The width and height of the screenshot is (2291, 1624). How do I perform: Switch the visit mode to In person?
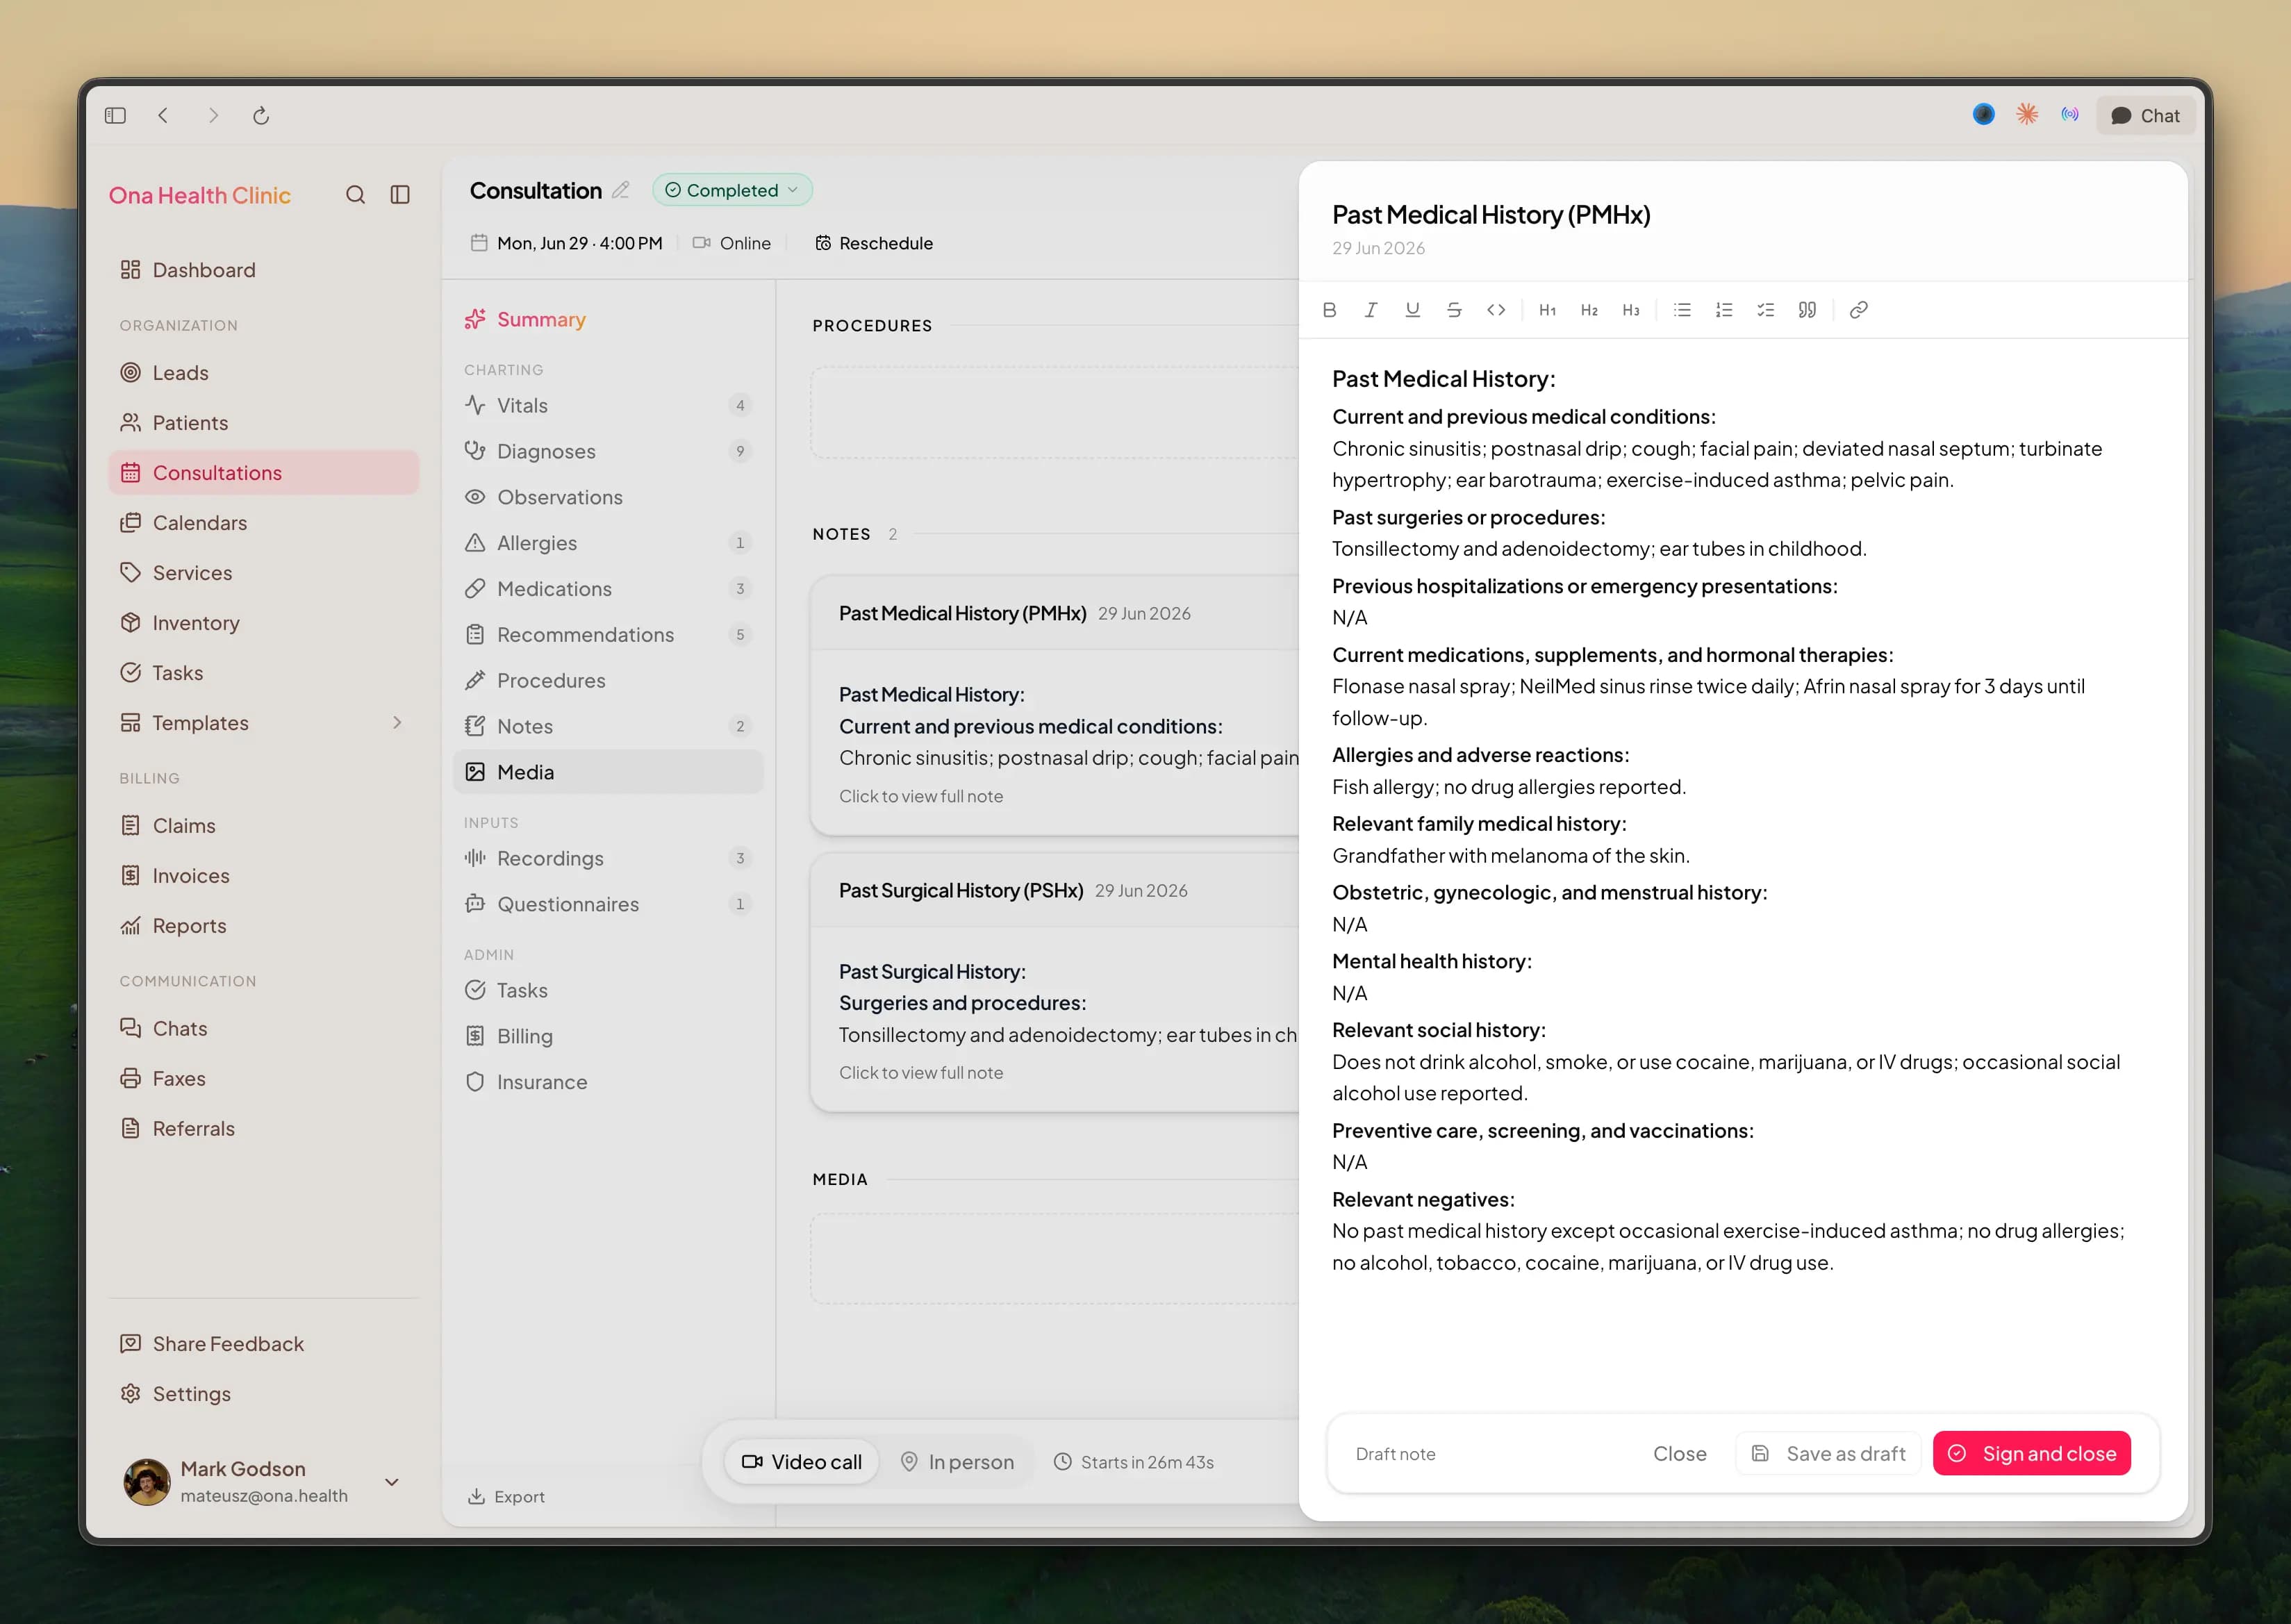957,1462
